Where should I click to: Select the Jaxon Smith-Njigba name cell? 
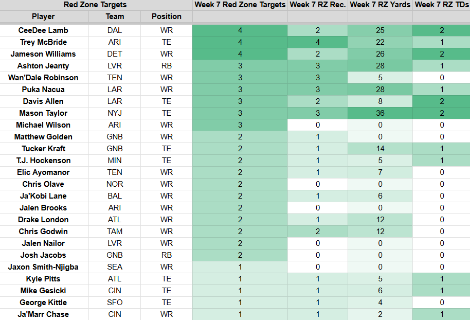44,267
